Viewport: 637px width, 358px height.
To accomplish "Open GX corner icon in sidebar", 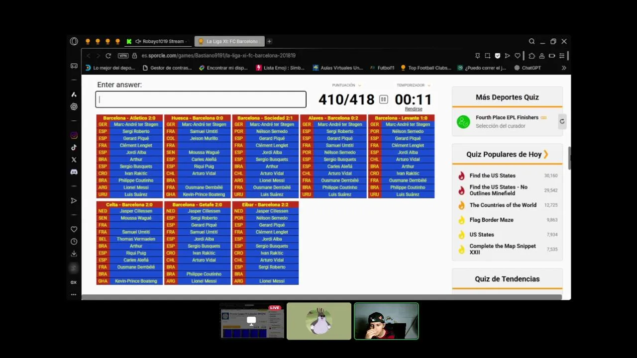I will pos(74,282).
